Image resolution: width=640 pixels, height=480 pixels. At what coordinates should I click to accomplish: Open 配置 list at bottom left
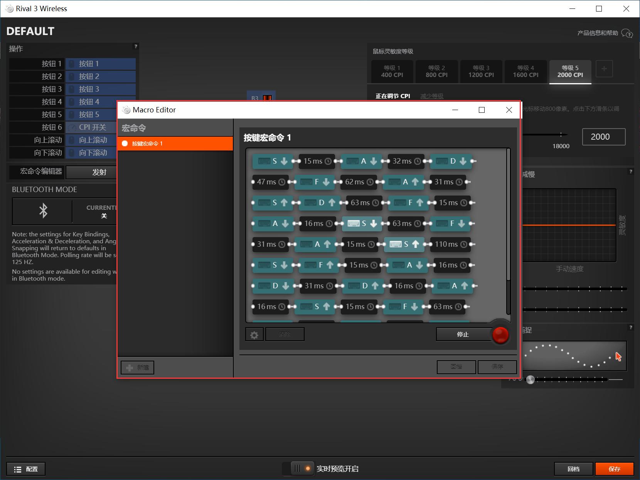pyautogui.click(x=26, y=469)
